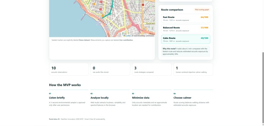
Task: Select the Balanced Route card
Action: tap(185, 29)
